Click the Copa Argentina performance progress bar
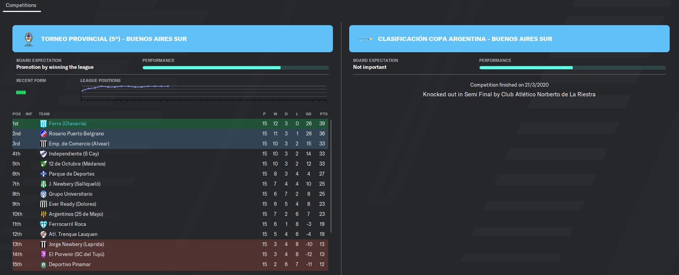 [572, 68]
